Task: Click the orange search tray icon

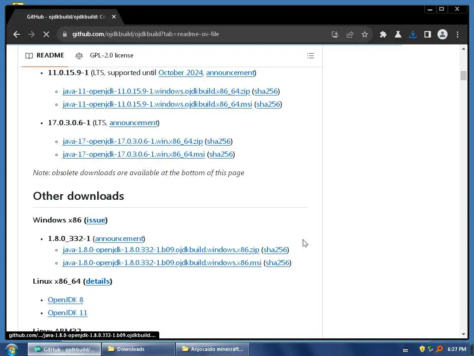Action: tap(440, 349)
